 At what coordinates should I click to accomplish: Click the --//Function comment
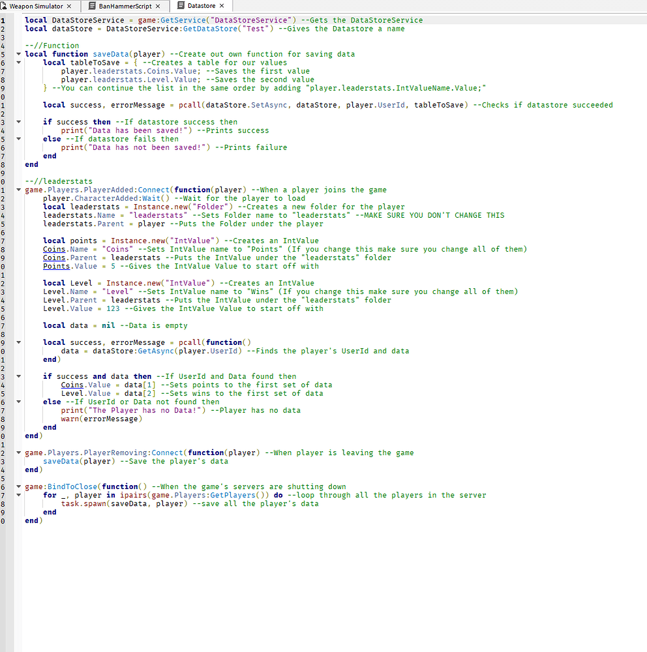(x=52, y=46)
